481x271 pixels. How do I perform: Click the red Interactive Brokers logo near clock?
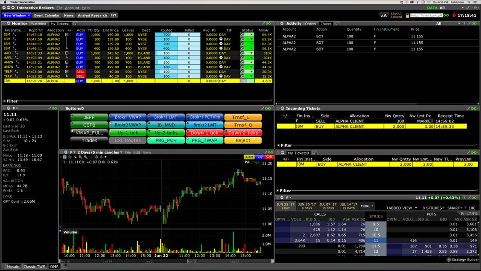pyautogui.click(x=454, y=15)
